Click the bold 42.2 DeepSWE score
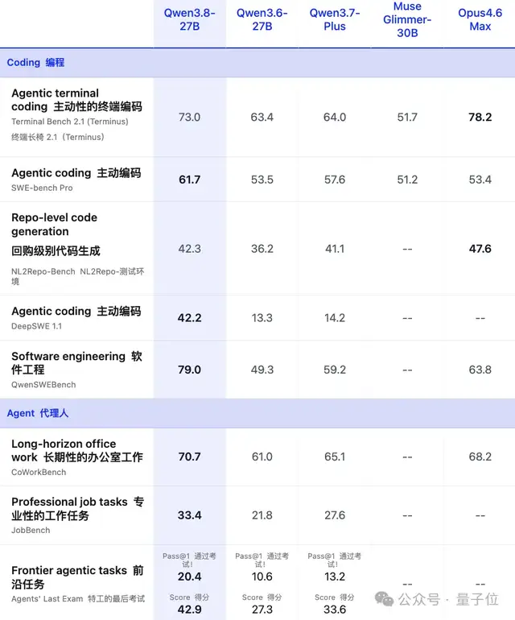Image resolution: width=515 pixels, height=620 pixels. click(189, 318)
